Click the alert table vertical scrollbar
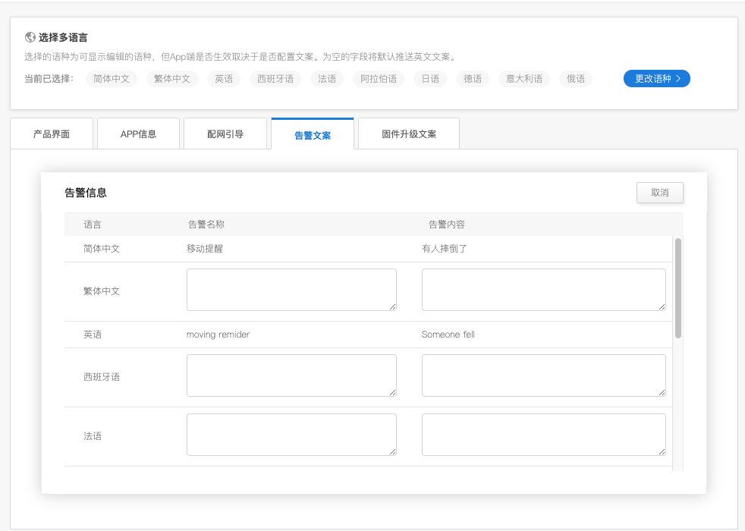The height and width of the screenshot is (531, 745). (678, 288)
